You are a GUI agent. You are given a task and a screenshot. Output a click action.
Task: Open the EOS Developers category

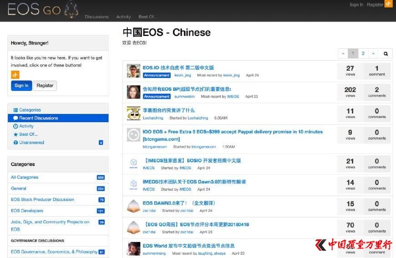[27, 211]
